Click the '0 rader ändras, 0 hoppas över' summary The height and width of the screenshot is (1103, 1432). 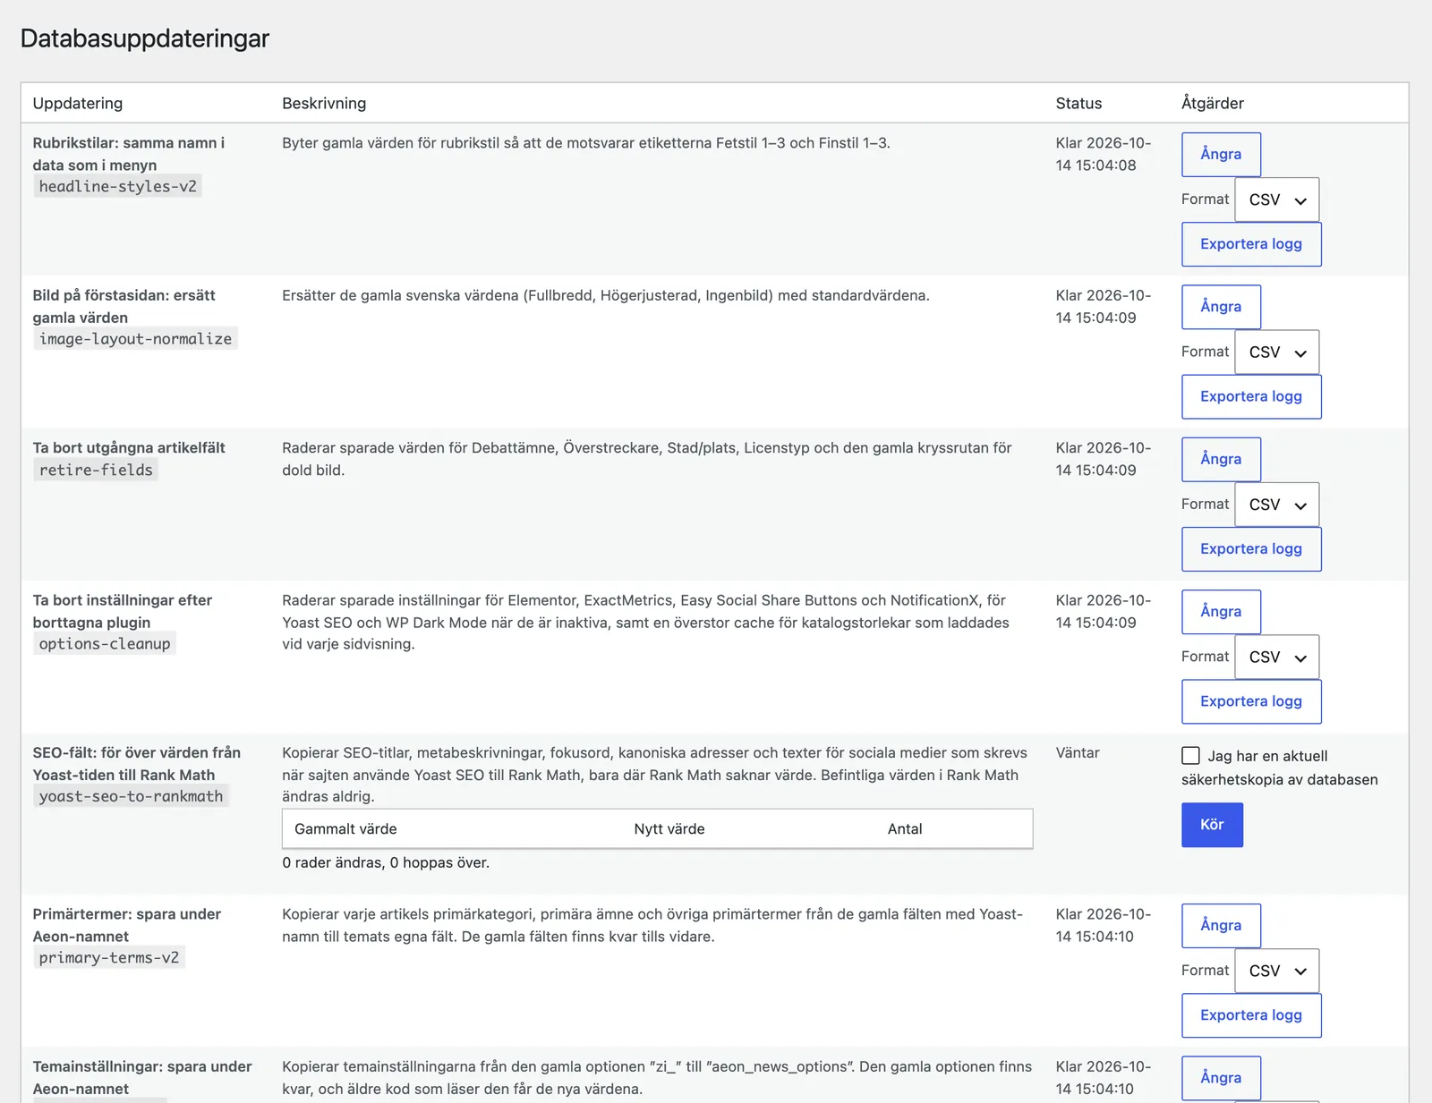386,863
